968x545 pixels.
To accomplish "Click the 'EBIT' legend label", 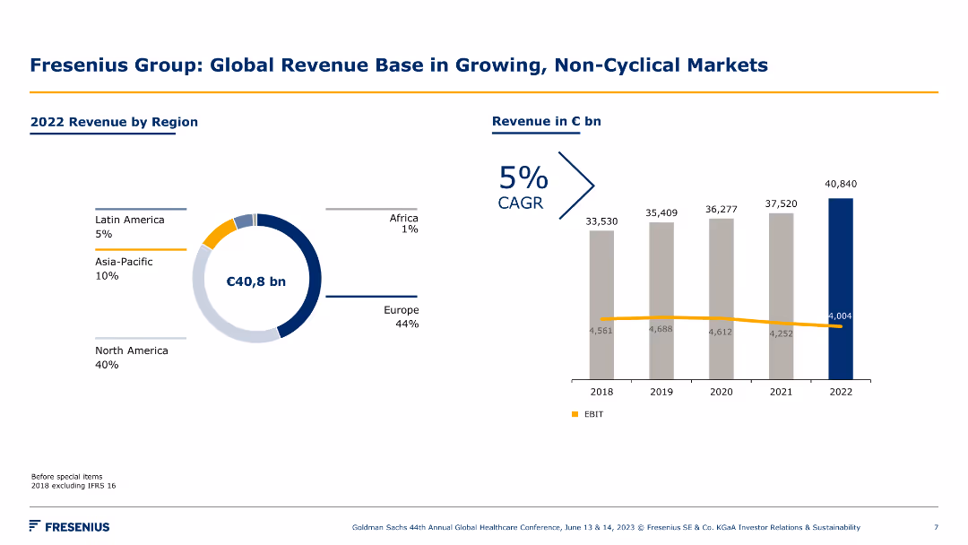I will 594,414.
